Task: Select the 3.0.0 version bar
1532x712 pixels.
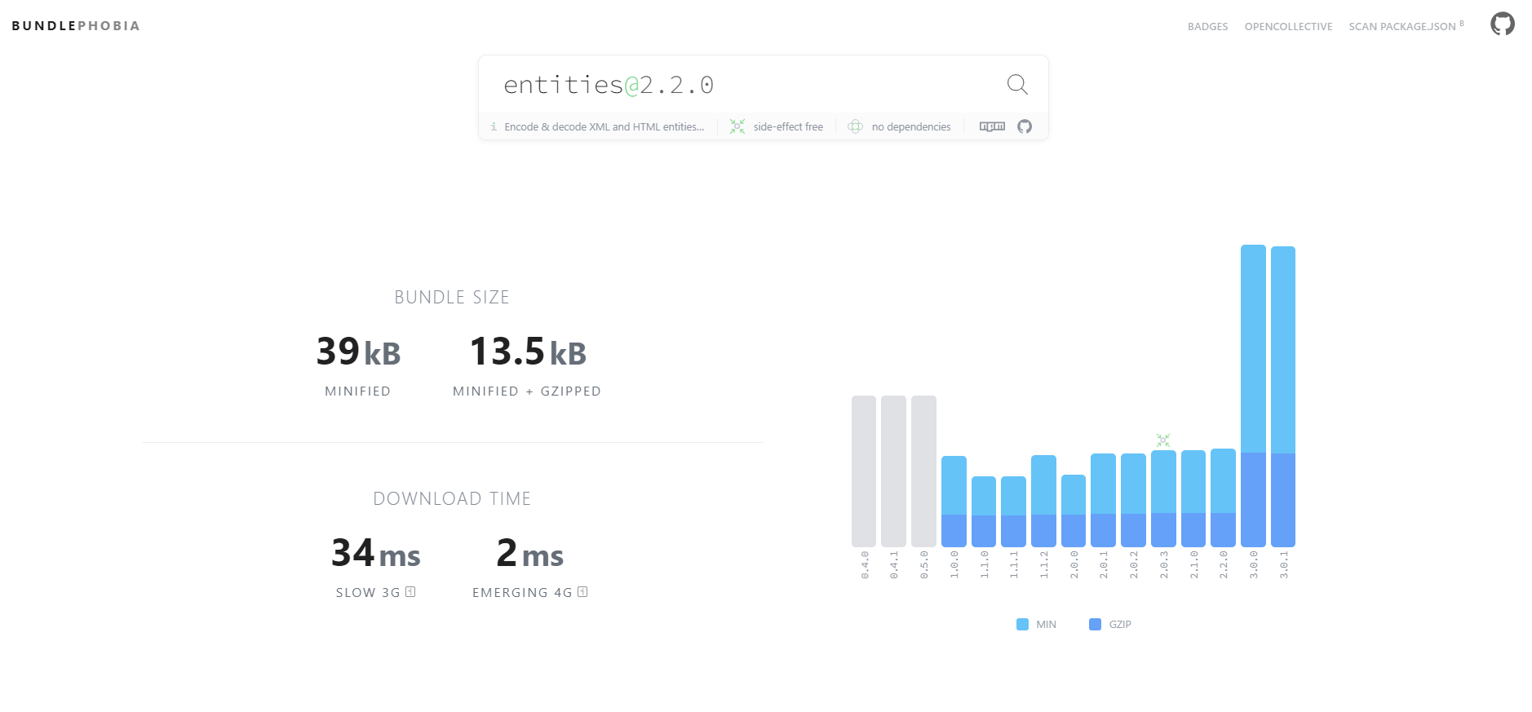Action: coord(1253,396)
